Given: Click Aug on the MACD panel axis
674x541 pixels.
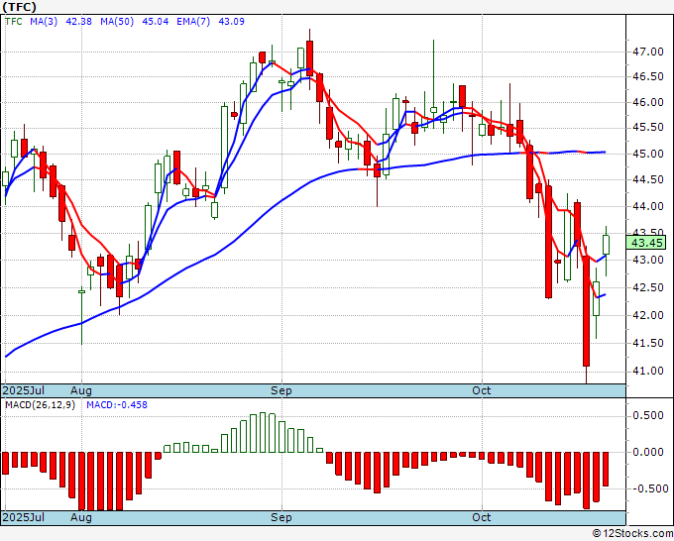Looking at the screenshot, I should coord(81,517).
